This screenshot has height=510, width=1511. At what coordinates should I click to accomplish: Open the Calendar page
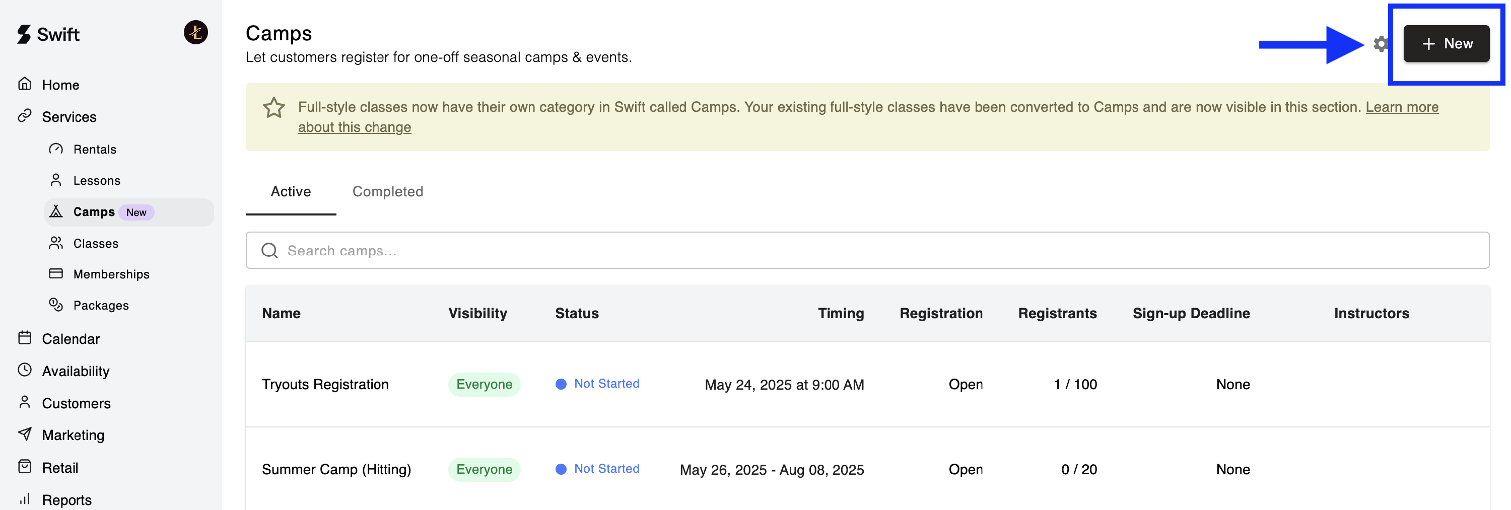71,339
